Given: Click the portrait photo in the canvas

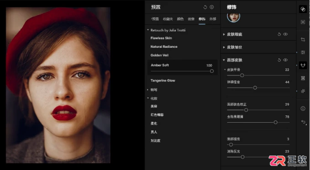Looking at the screenshot, I should tap(58, 85).
